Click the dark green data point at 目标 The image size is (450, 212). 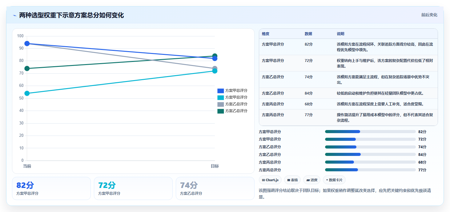point(215,56)
